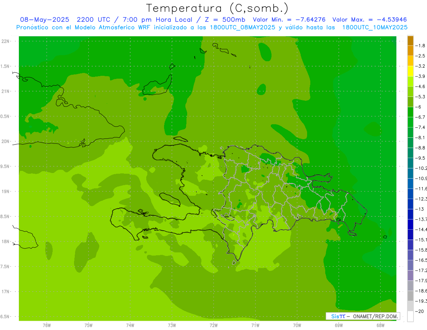Click the '75W' longitude label
Screen dimensions: 427x330
pos(88,325)
